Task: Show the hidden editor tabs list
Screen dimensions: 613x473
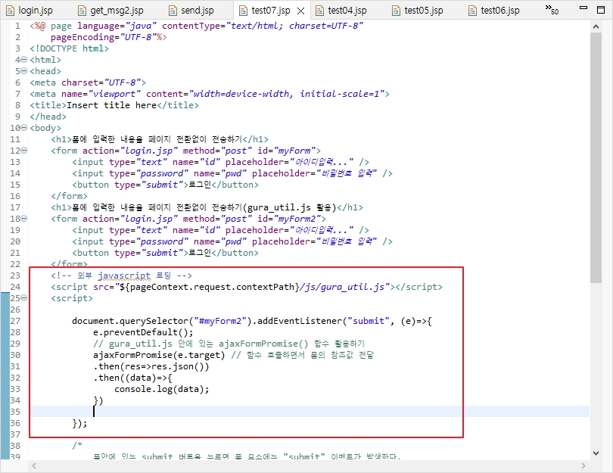Action: [552, 9]
